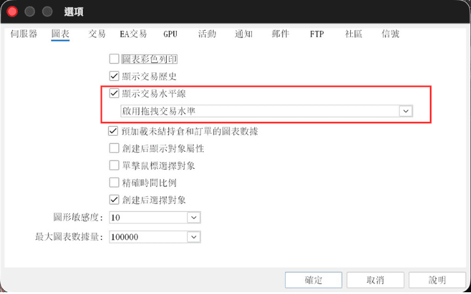Expand the 最大圖表數據量 dropdown arrow

click(194, 237)
